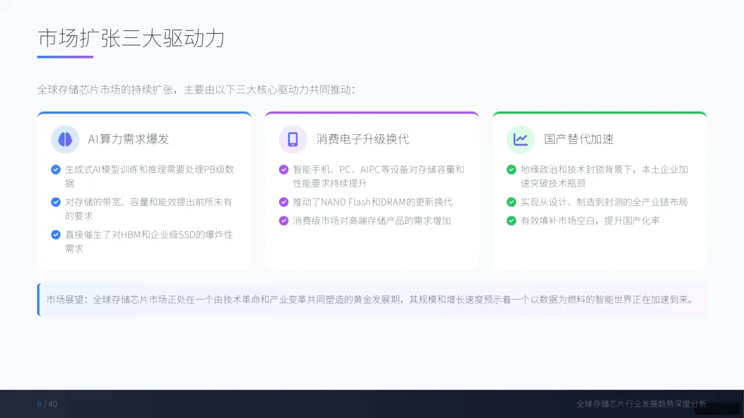The width and height of the screenshot is (744, 418).
Task: Click the smartphone icon beside 消费电子升级换代
Action: 293,139
